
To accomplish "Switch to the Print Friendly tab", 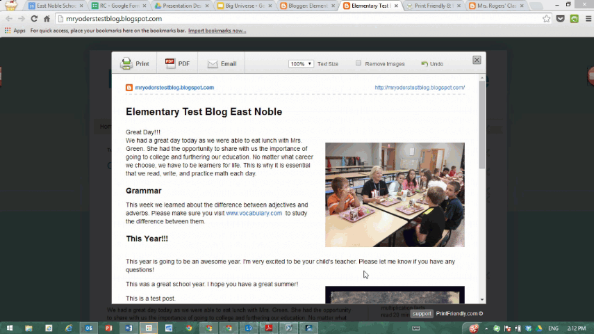I will coord(434,6).
